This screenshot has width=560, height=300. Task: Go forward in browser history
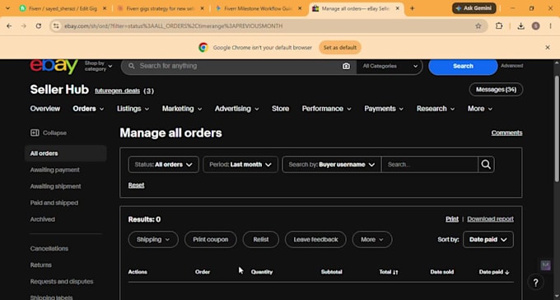click(24, 26)
